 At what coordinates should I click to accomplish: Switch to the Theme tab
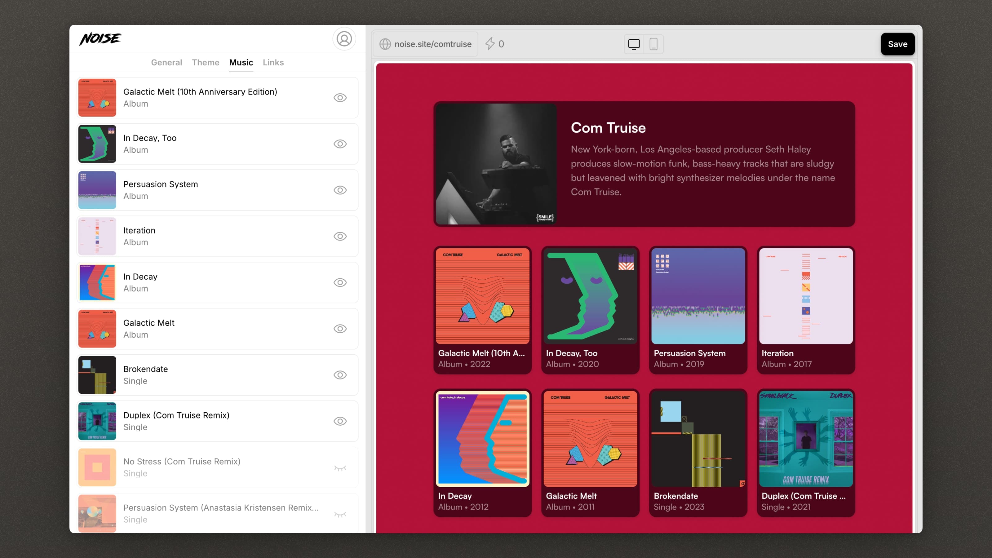(205, 62)
